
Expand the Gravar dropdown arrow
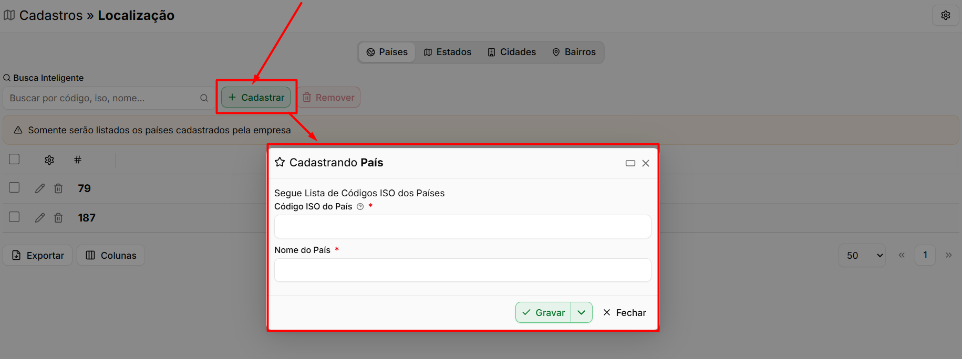tap(582, 312)
